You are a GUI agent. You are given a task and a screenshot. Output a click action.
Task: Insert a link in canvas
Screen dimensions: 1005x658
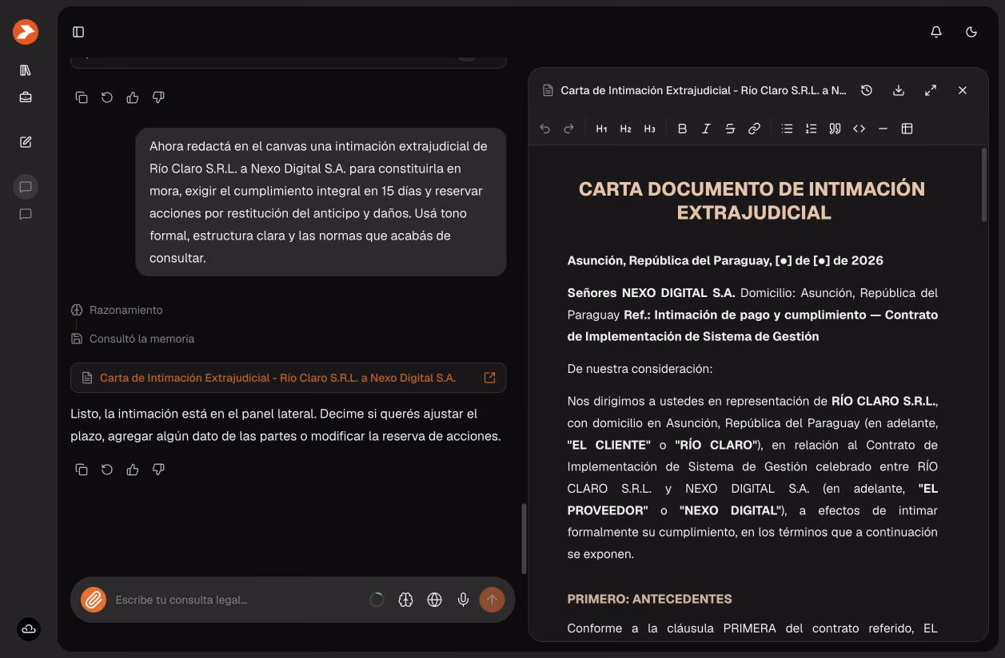(754, 129)
